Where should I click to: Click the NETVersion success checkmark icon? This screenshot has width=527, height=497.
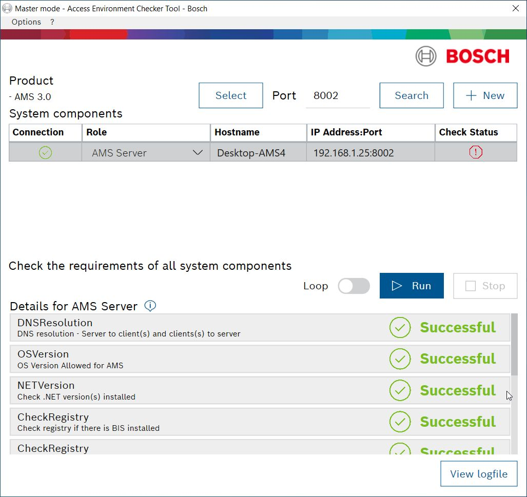pos(400,391)
